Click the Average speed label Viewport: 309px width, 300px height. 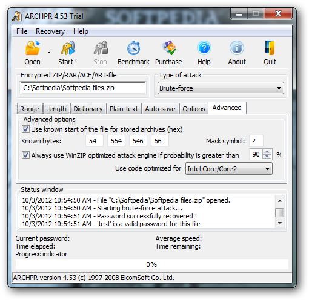(179, 238)
